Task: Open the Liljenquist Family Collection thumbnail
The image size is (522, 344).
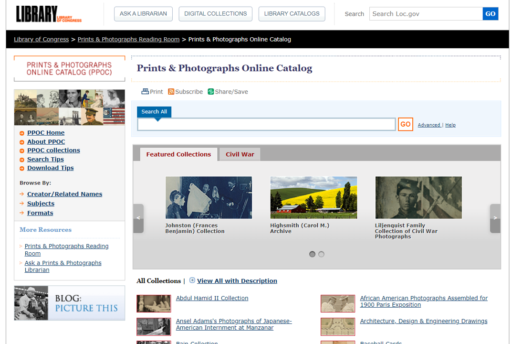Action: coord(418,198)
